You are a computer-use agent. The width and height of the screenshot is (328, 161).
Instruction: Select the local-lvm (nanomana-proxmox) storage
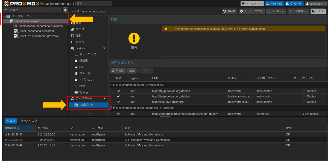[x=39, y=36]
